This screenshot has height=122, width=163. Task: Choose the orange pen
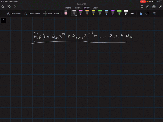tap(87, 13)
